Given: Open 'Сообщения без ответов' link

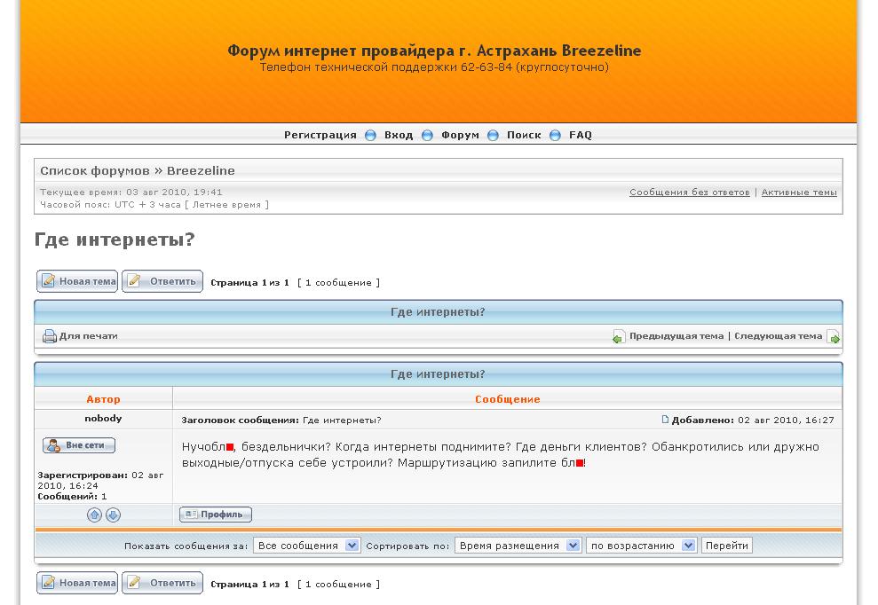Looking at the screenshot, I should 689,192.
